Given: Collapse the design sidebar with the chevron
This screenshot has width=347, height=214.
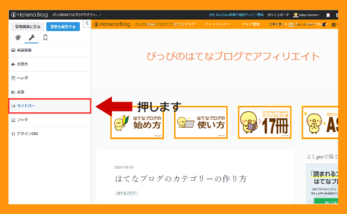Looking at the screenshot, I should 87,23.
